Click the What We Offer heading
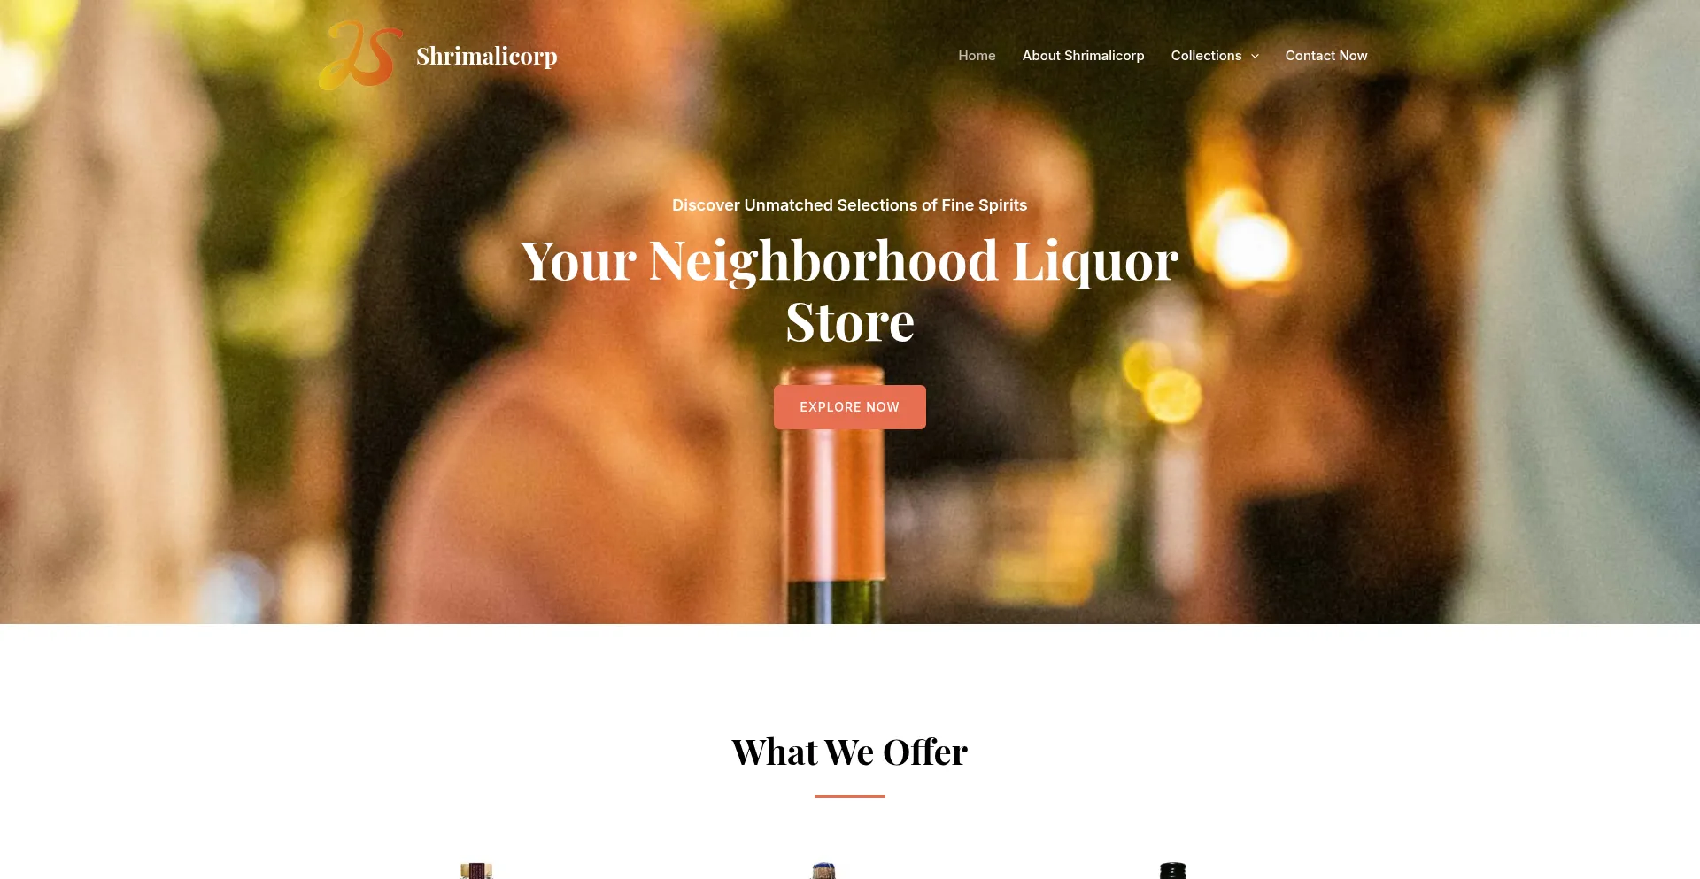This screenshot has height=879, width=1700. click(x=849, y=752)
